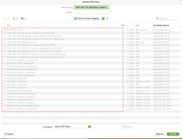The image size is (182, 139).
Task: Go back with the left arrow
Action: pos(5,19)
